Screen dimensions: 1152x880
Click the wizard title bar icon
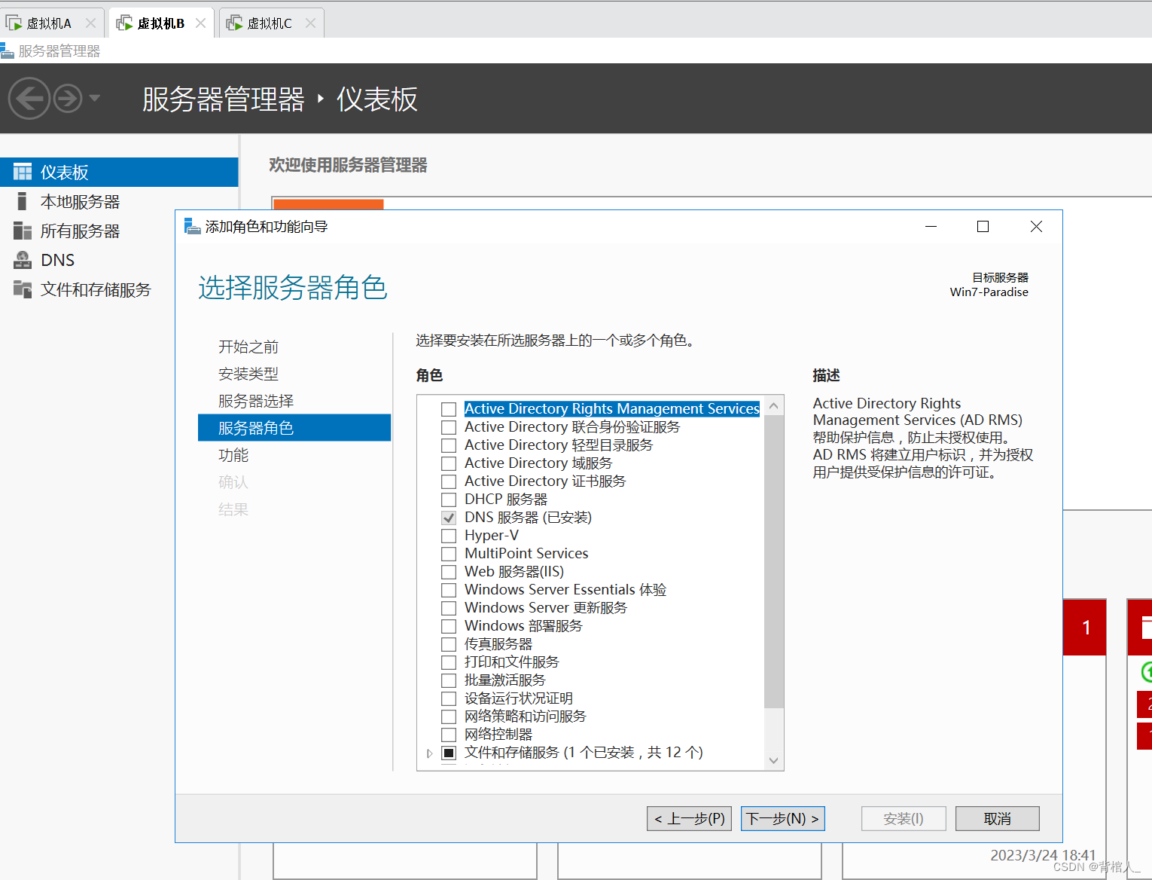click(x=192, y=226)
